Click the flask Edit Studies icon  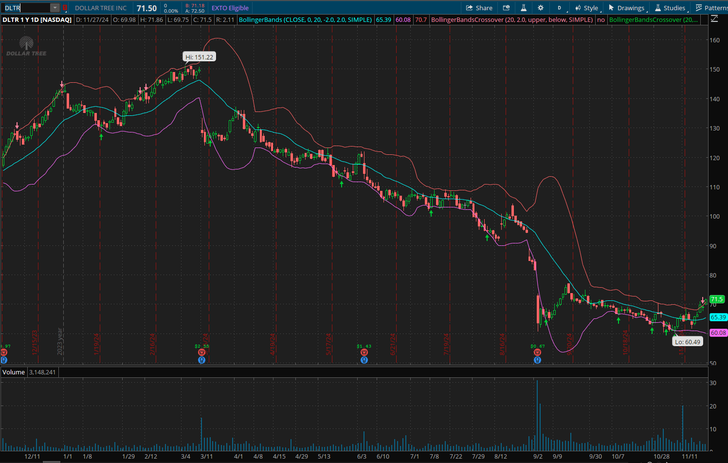click(524, 8)
